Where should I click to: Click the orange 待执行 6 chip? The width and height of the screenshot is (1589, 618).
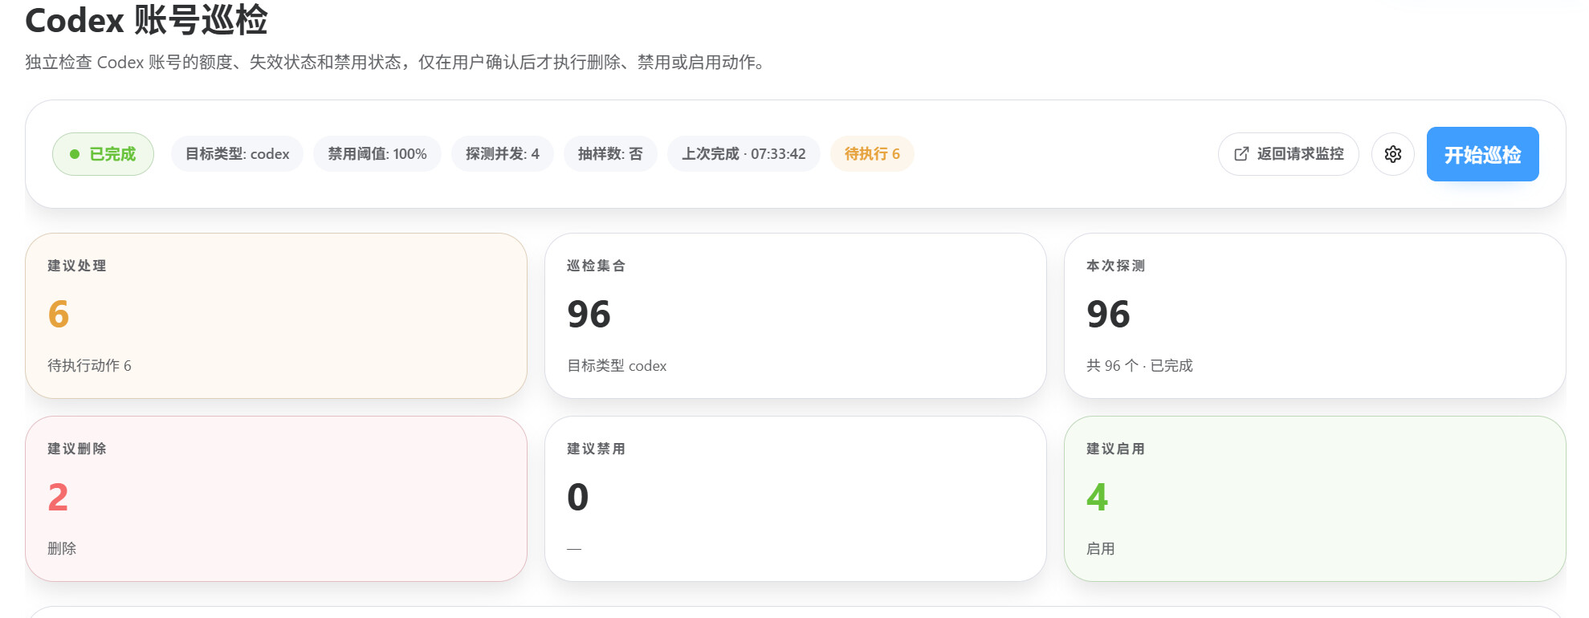tap(872, 154)
